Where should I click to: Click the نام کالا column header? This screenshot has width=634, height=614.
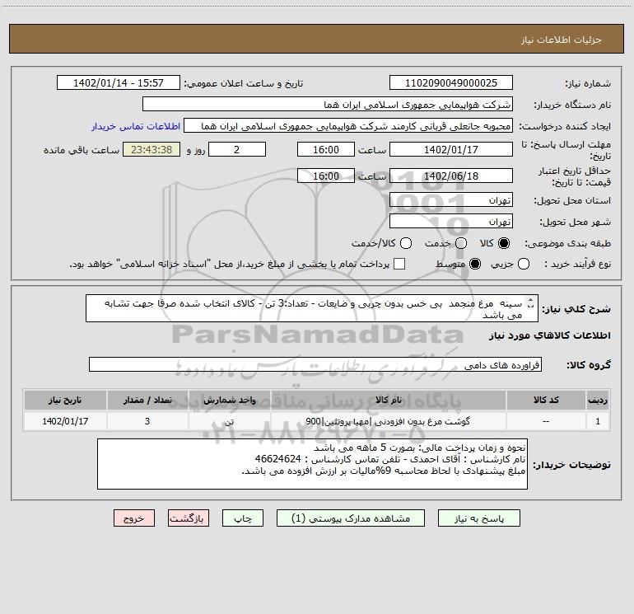tap(388, 401)
